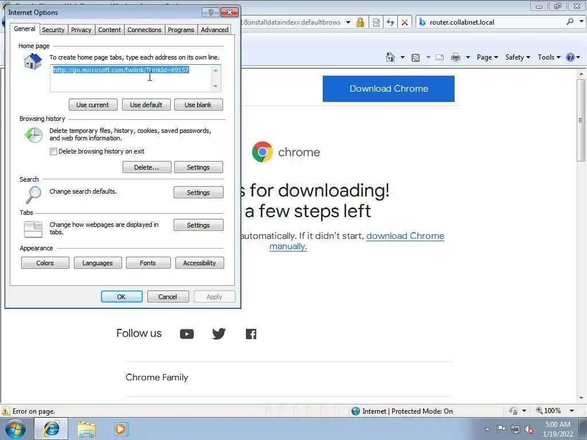Click the Facebook icon under Follow us
Viewport: 587px width, 440px height.
tap(251, 334)
